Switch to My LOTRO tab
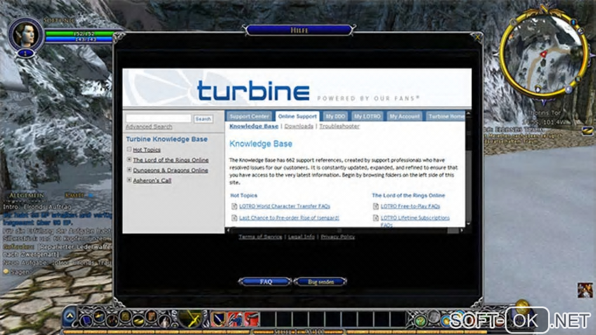 pos(367,116)
